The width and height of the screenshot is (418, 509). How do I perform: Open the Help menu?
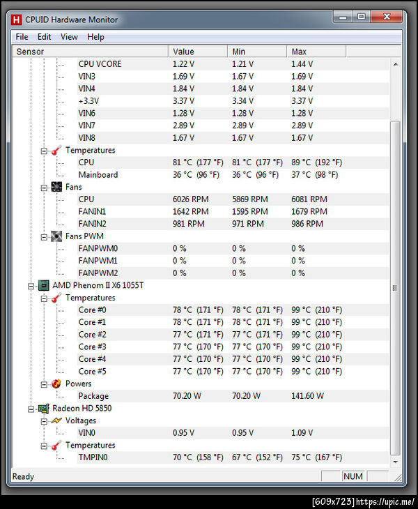pyautogui.click(x=95, y=37)
